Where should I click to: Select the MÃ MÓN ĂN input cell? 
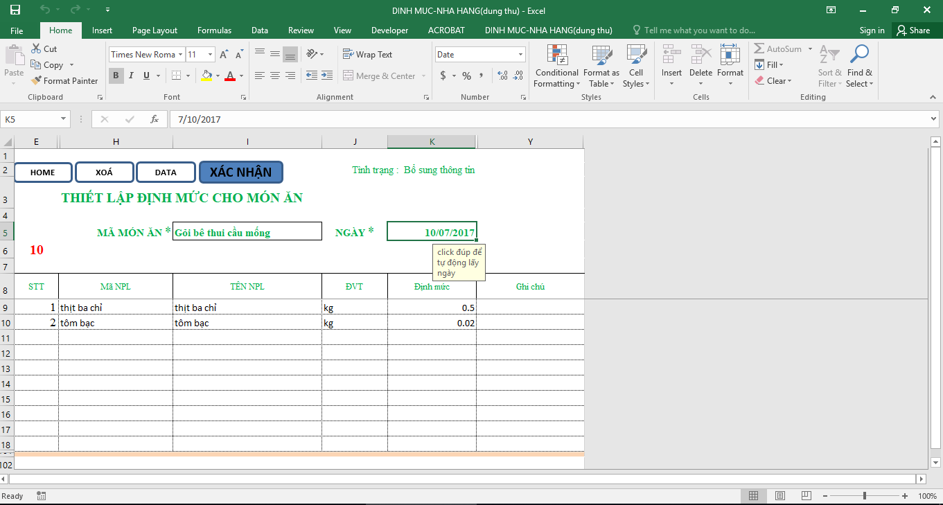247,232
